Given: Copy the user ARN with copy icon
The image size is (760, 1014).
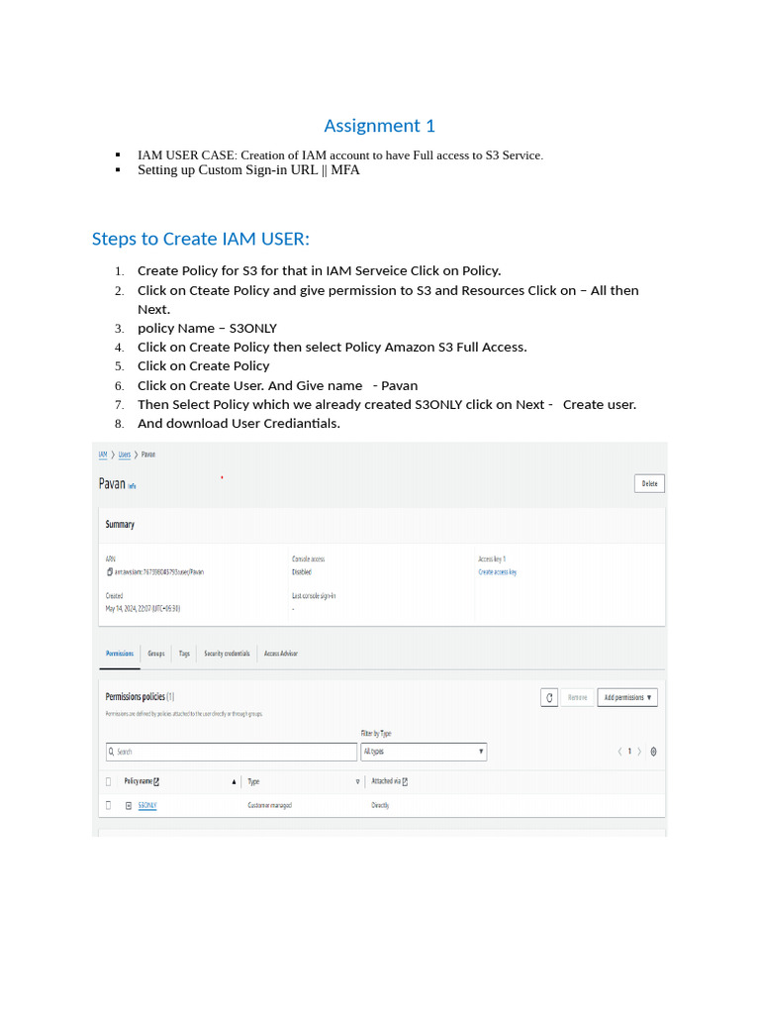Looking at the screenshot, I should (110, 571).
